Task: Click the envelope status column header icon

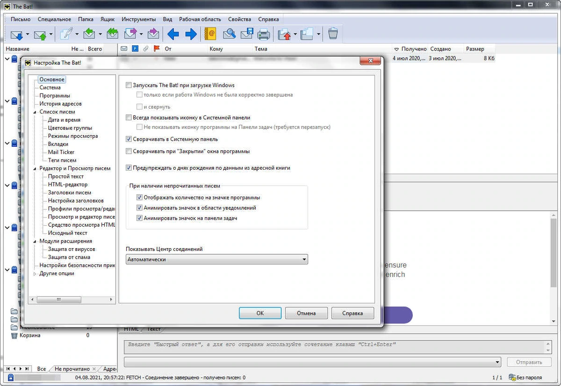Action: 124,49
